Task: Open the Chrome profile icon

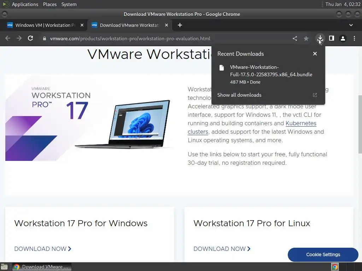Action: [x=343, y=38]
